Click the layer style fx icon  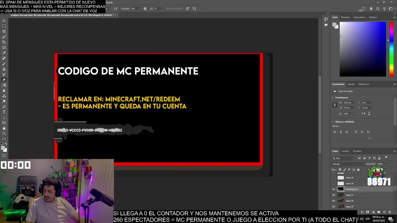tap(362, 212)
